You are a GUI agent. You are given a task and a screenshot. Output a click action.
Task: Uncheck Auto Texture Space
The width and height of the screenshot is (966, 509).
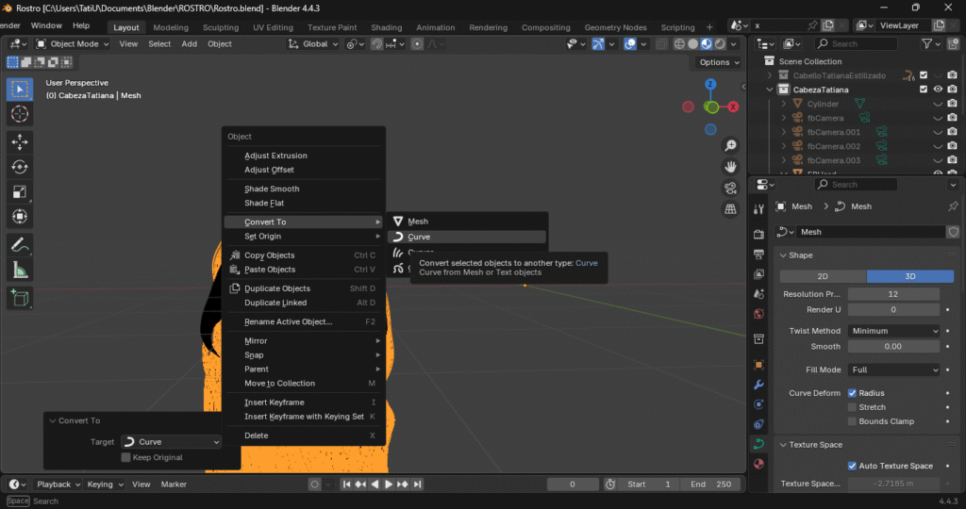pyautogui.click(x=853, y=466)
